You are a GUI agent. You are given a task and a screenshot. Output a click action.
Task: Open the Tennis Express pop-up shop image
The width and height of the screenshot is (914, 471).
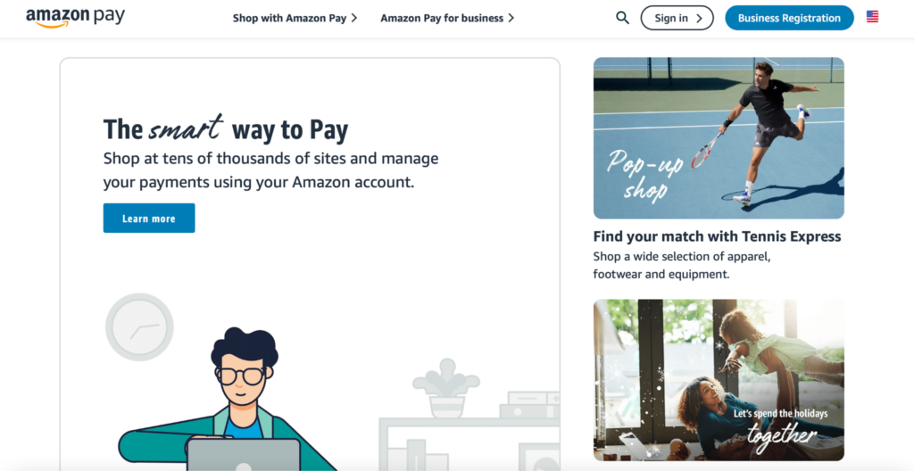coord(719,138)
